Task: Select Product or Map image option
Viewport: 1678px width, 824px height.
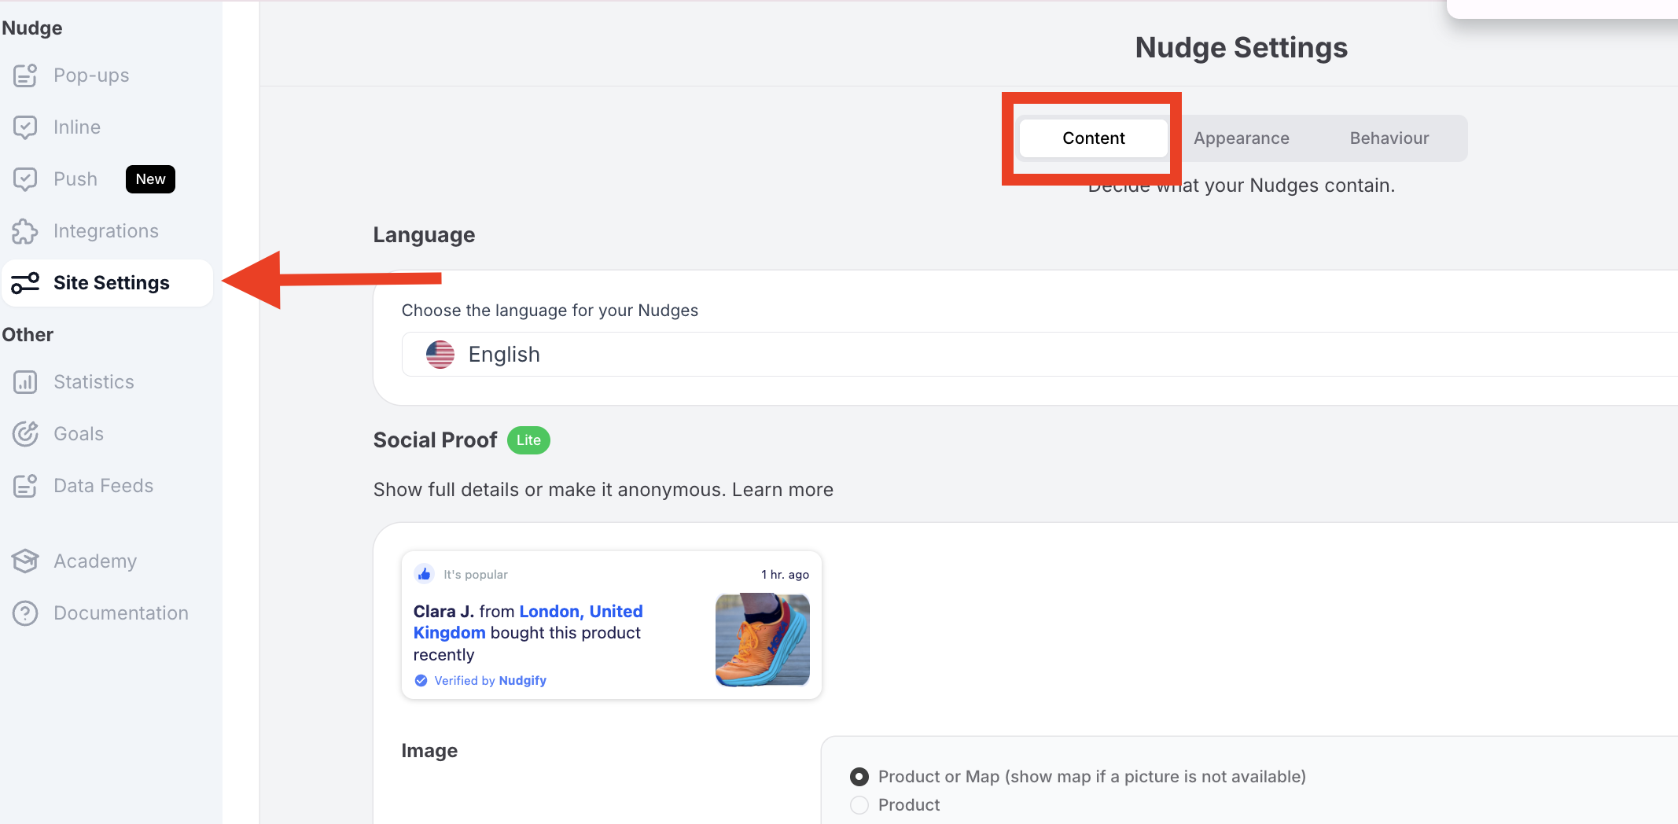Action: coord(859,777)
